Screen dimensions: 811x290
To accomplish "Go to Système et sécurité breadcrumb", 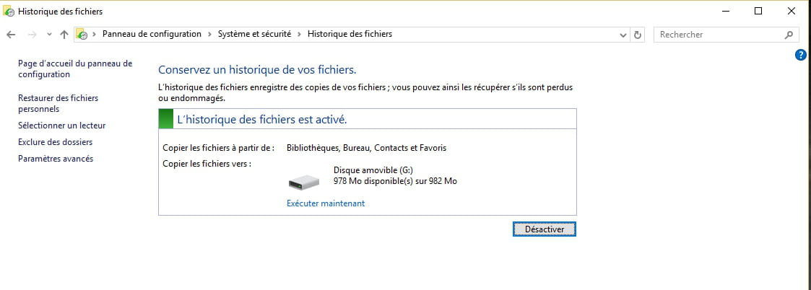I will [x=254, y=35].
